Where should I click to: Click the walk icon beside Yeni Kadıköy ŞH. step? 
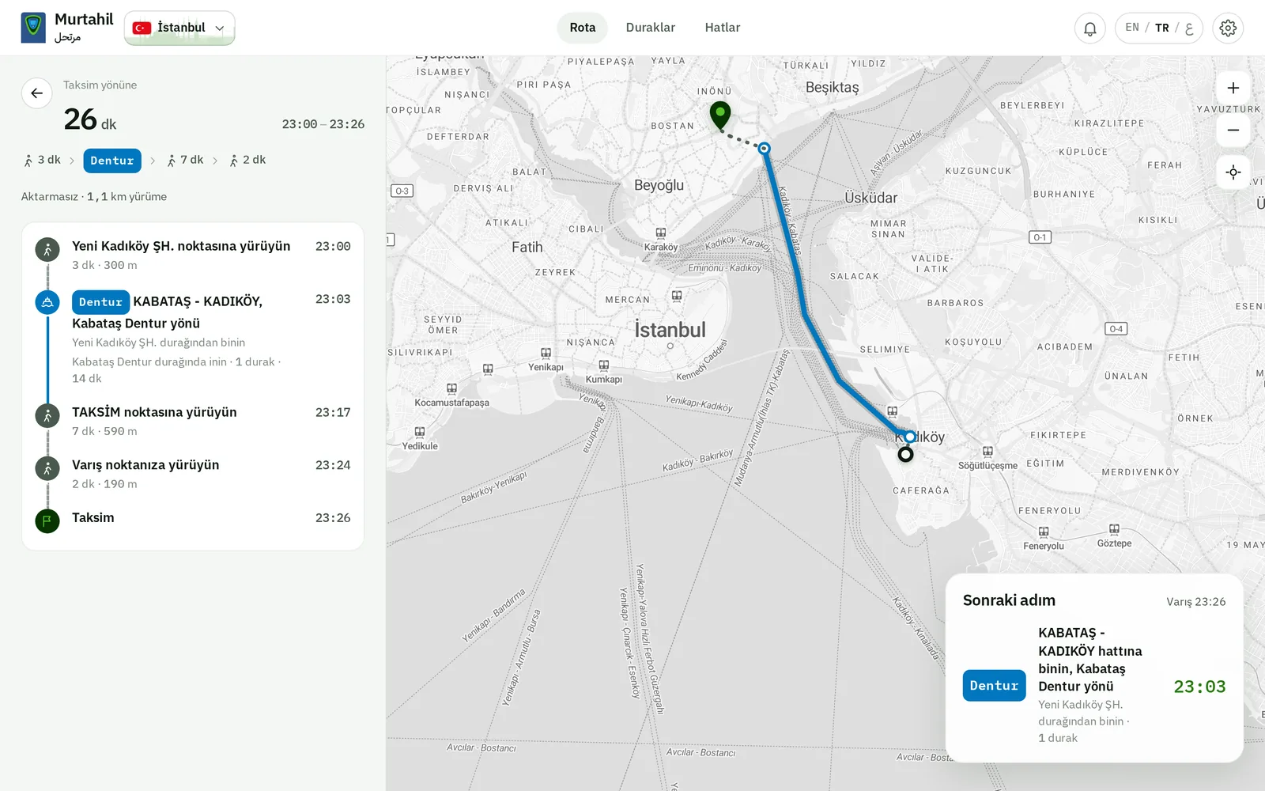click(47, 250)
